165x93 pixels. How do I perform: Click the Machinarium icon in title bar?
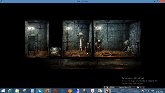(x=1, y=1)
